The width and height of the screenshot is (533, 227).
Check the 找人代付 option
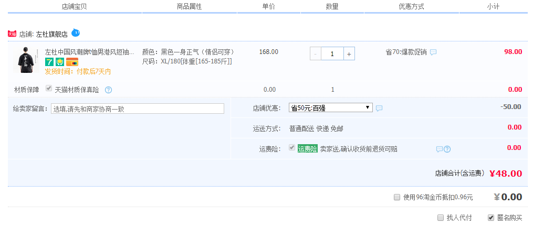pyautogui.click(x=441, y=218)
